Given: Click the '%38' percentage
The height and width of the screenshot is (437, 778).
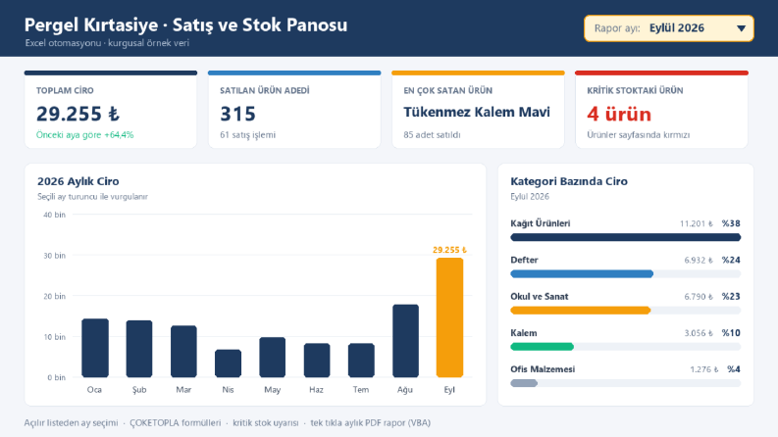Looking at the screenshot, I should coord(731,223).
